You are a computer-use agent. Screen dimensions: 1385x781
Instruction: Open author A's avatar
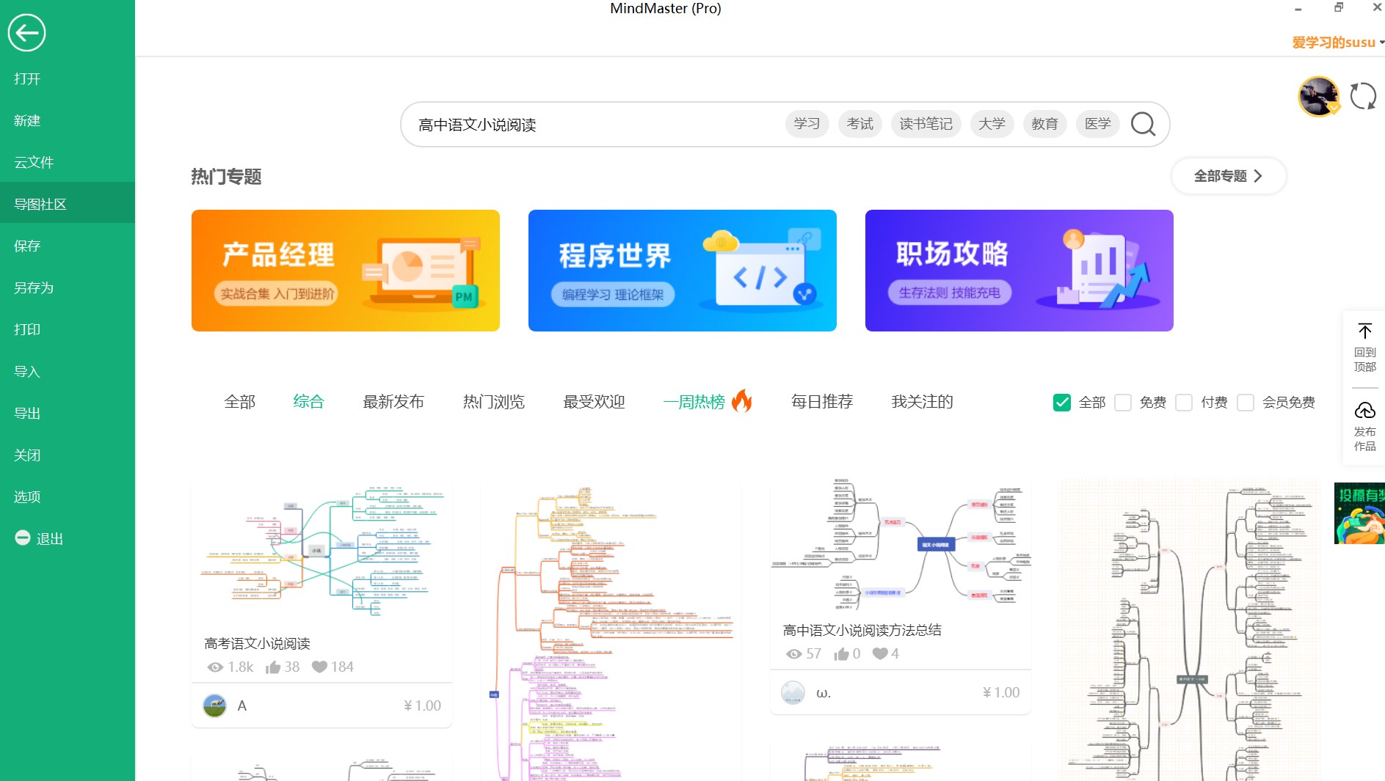pyautogui.click(x=214, y=705)
